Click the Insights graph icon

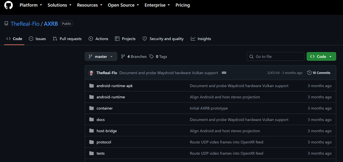pos(193,39)
